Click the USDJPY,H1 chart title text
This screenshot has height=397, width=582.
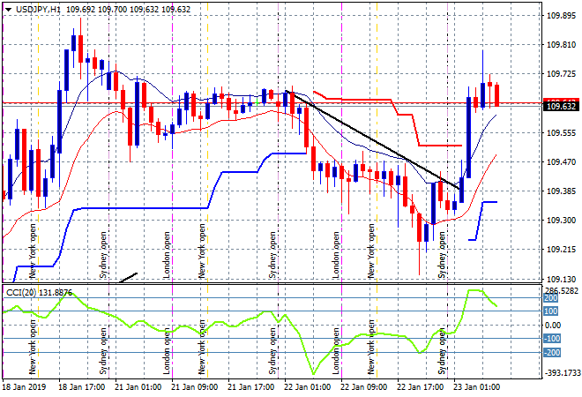39,7
